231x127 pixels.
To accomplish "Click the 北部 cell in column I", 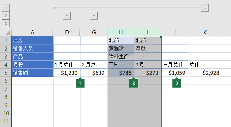I will pos(147,40).
